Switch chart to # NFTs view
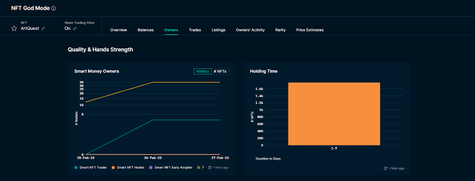This screenshot has width=475, height=181. [220, 72]
